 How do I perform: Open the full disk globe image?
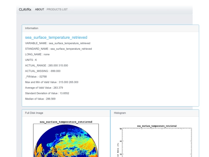pos(66,139)
